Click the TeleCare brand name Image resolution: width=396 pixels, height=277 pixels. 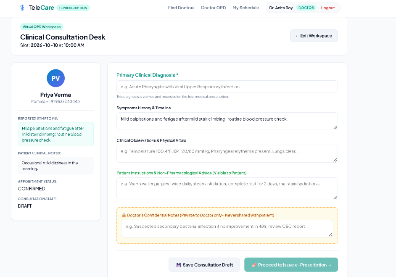click(x=42, y=8)
